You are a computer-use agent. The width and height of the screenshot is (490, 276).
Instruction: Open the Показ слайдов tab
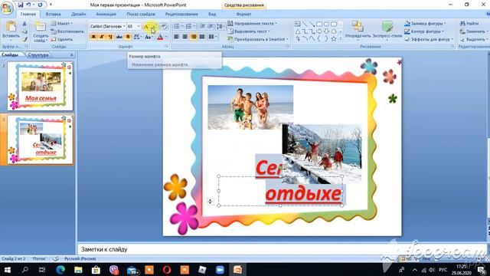point(141,14)
